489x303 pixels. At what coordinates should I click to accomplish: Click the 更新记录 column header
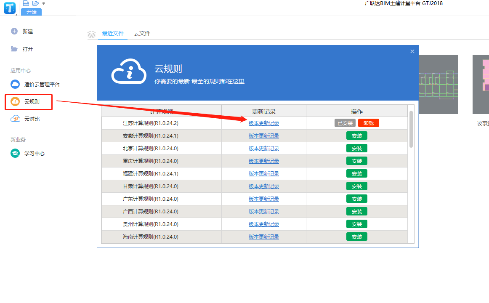264,111
